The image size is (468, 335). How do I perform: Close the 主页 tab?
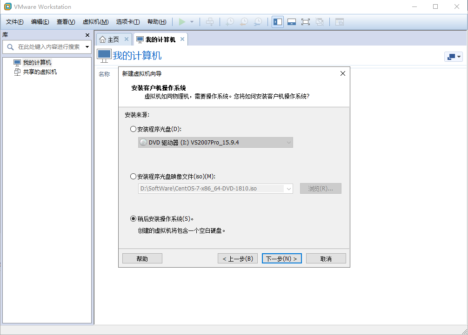[127, 39]
